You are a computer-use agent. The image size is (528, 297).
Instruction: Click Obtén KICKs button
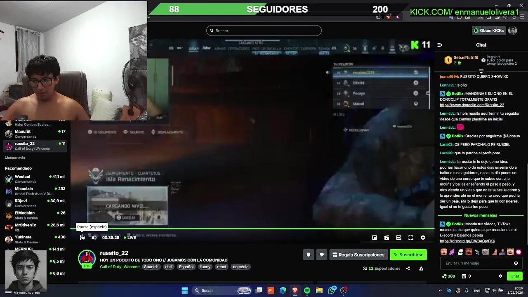488,31
